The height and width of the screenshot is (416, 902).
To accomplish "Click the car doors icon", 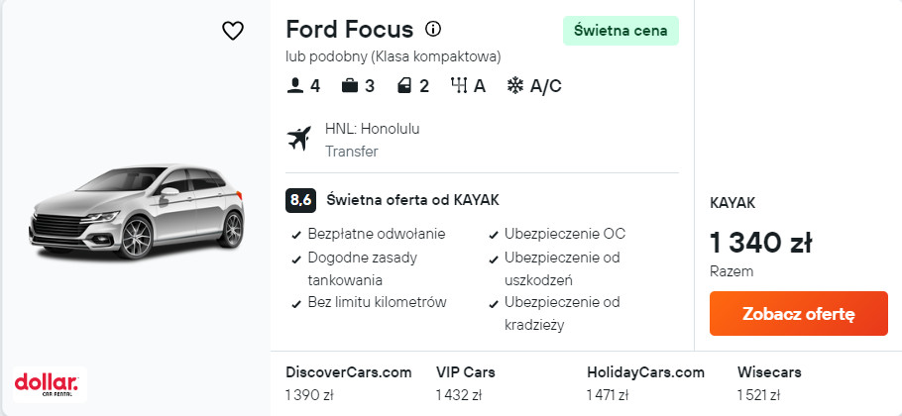I will click(403, 86).
